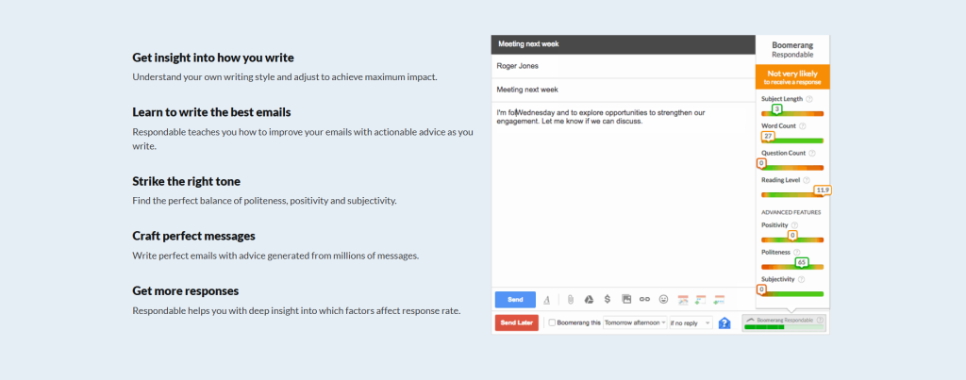Click the Politeness score marker showing 65
The width and height of the screenshot is (966, 380).
pyautogui.click(x=802, y=262)
